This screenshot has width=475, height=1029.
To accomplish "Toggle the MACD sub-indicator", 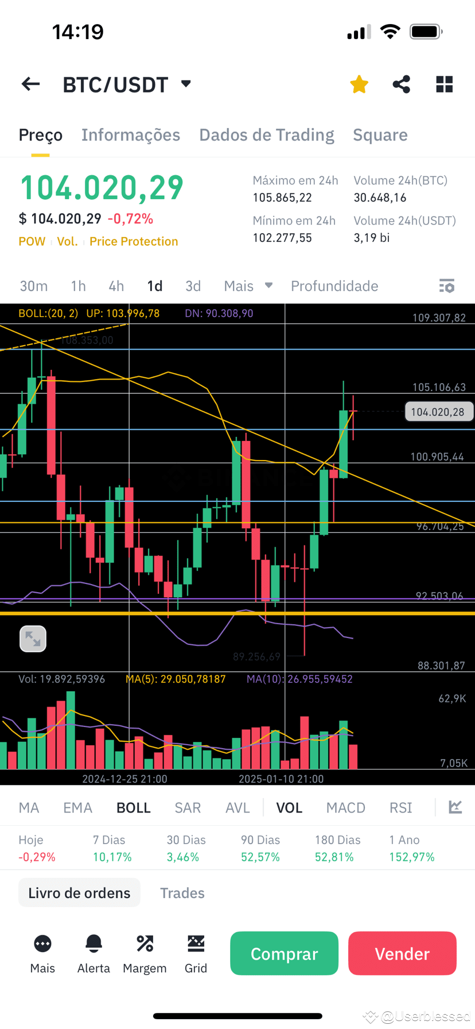I will click(x=345, y=808).
